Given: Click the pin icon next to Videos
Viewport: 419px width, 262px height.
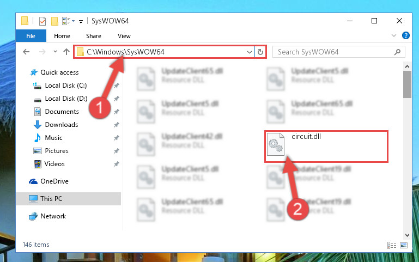Looking at the screenshot, I should click(x=116, y=164).
